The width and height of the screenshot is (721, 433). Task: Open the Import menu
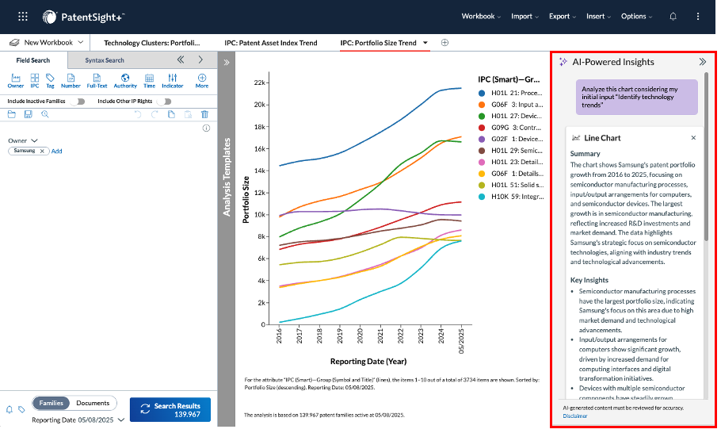525,16
